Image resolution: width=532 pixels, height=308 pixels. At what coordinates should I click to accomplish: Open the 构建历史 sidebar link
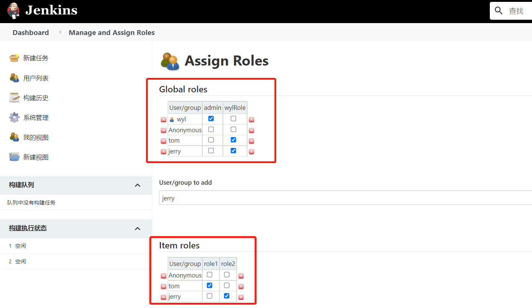[x=36, y=98]
